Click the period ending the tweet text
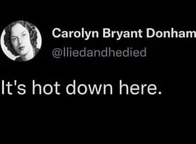 (160, 93)
